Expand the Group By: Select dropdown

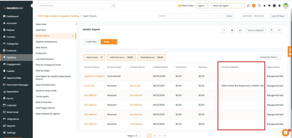pos(269,57)
